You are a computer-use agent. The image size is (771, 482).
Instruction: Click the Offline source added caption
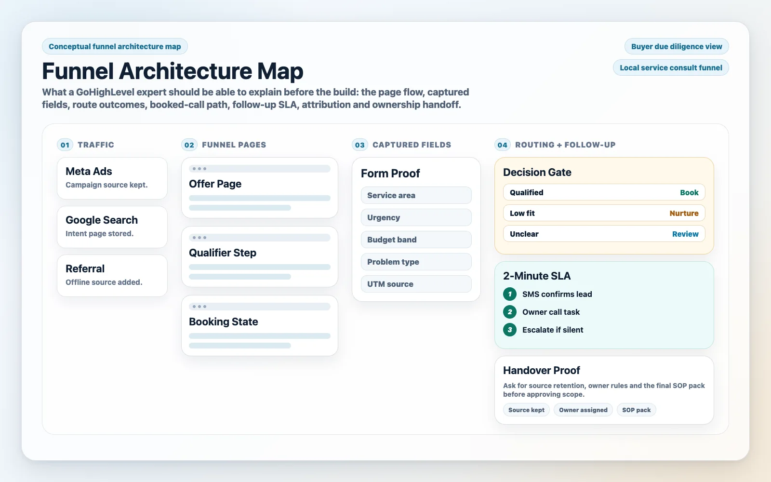click(104, 282)
